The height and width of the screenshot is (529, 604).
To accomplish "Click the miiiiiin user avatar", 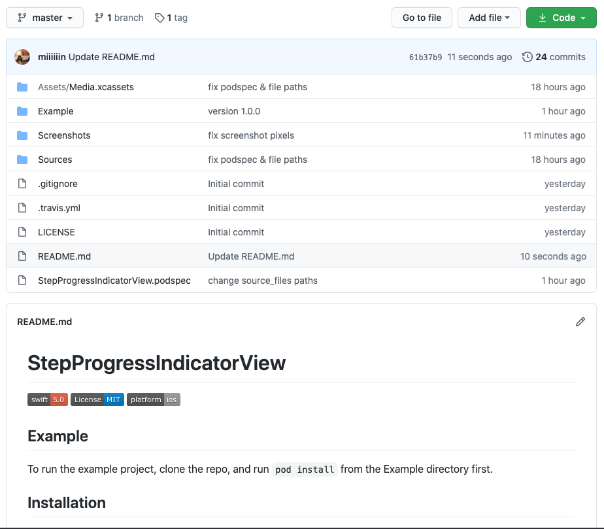I will 22,57.
